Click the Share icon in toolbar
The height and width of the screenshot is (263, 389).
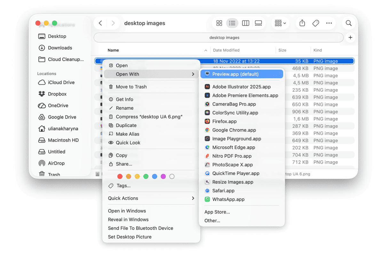point(302,23)
